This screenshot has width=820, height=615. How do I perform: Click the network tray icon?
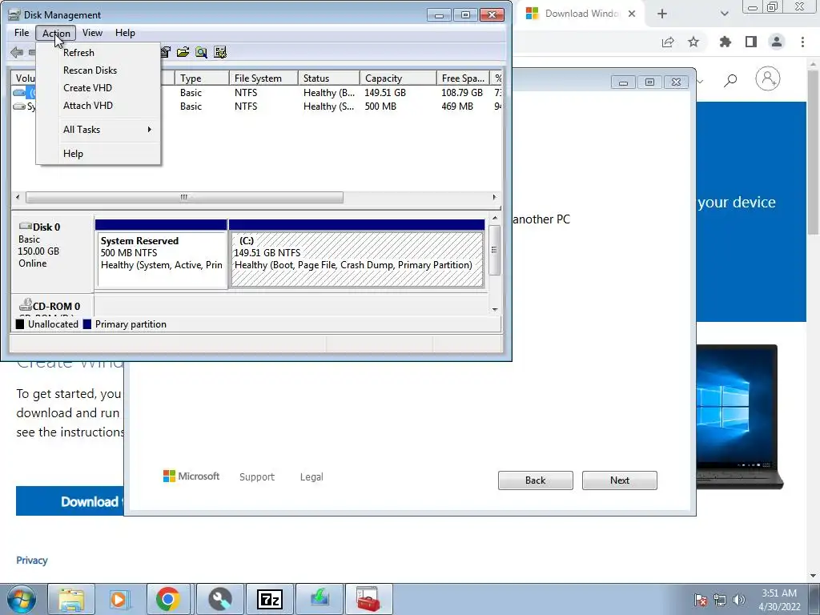coord(720,600)
